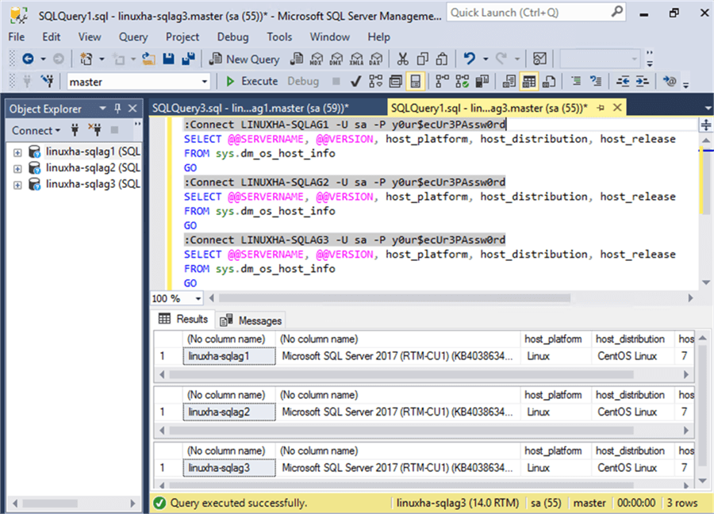Click the Save All icon
Screen dimensions: 714x514
(x=188, y=59)
